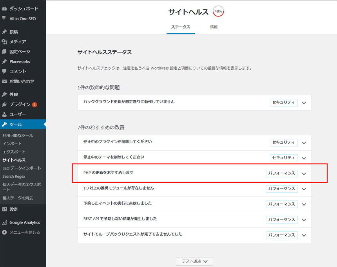Click バックグラウンド更新が想定通りに動作していません text

coord(129,102)
